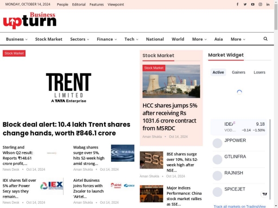Click the Market Widget list scrollbar

270,159
